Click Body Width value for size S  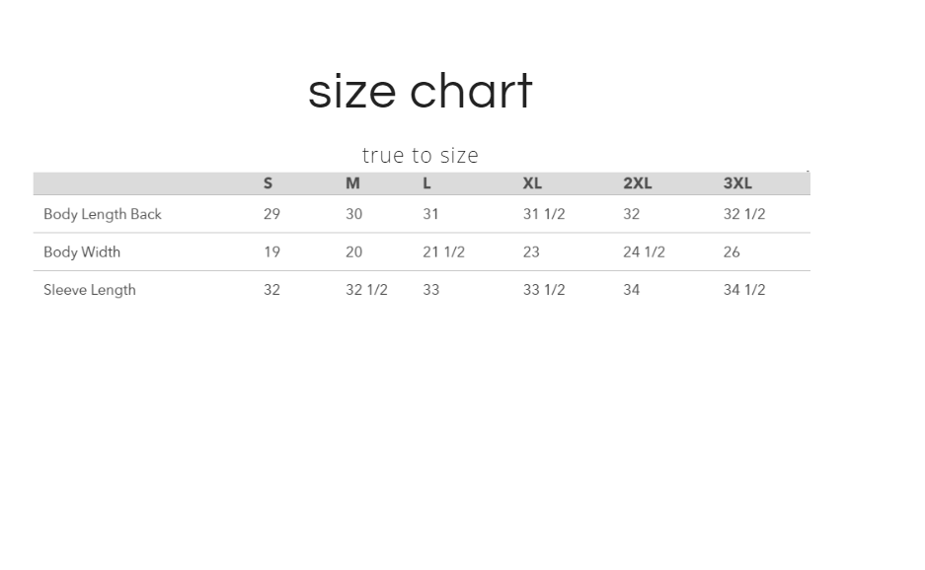[271, 252]
